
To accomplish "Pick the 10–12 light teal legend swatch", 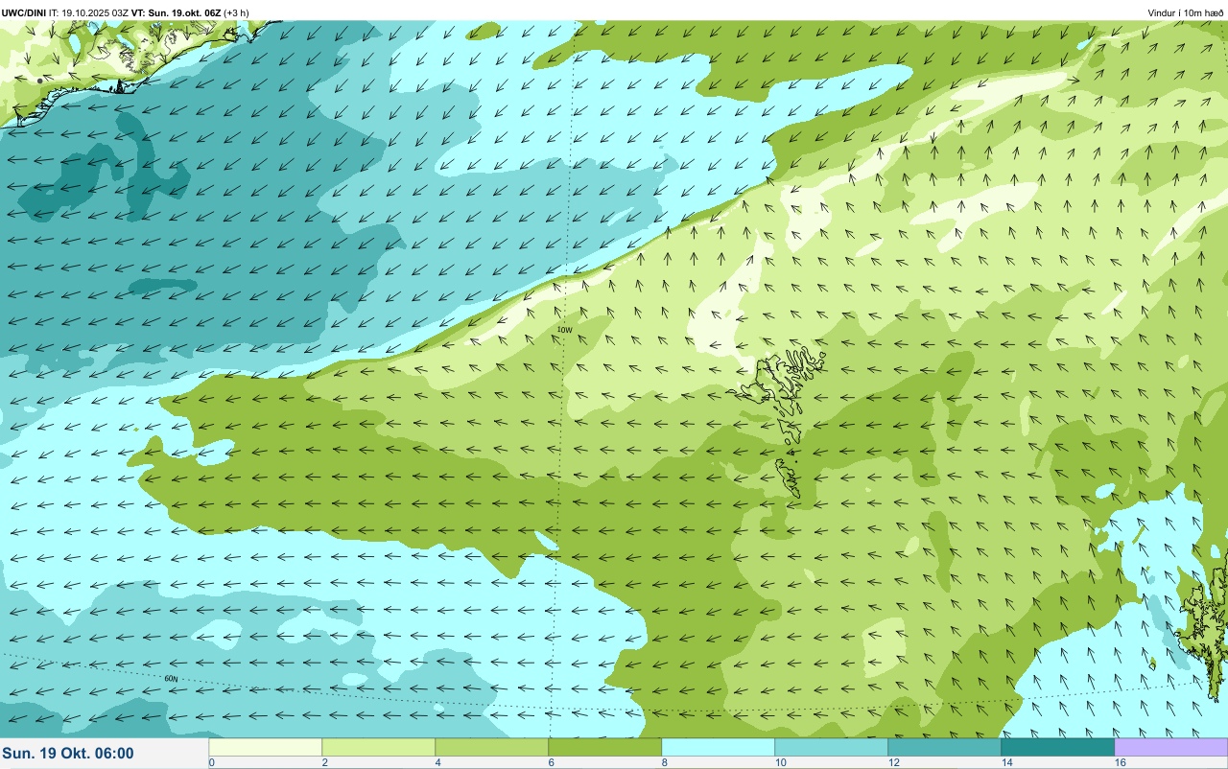I will [832, 747].
